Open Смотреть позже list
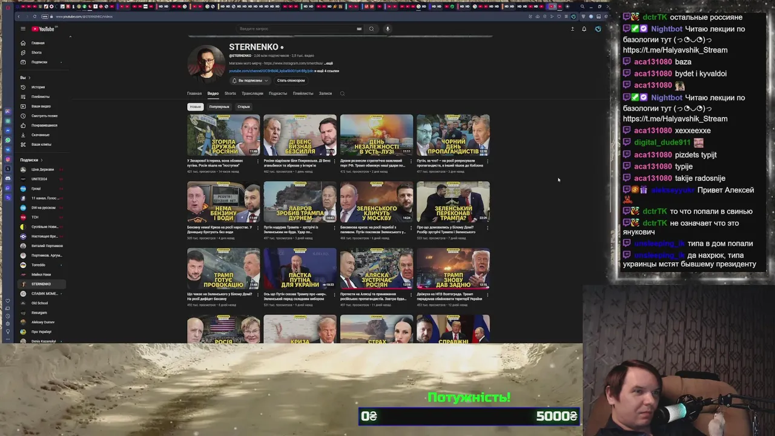Screen dimensions: 775x436 [x=44, y=116]
